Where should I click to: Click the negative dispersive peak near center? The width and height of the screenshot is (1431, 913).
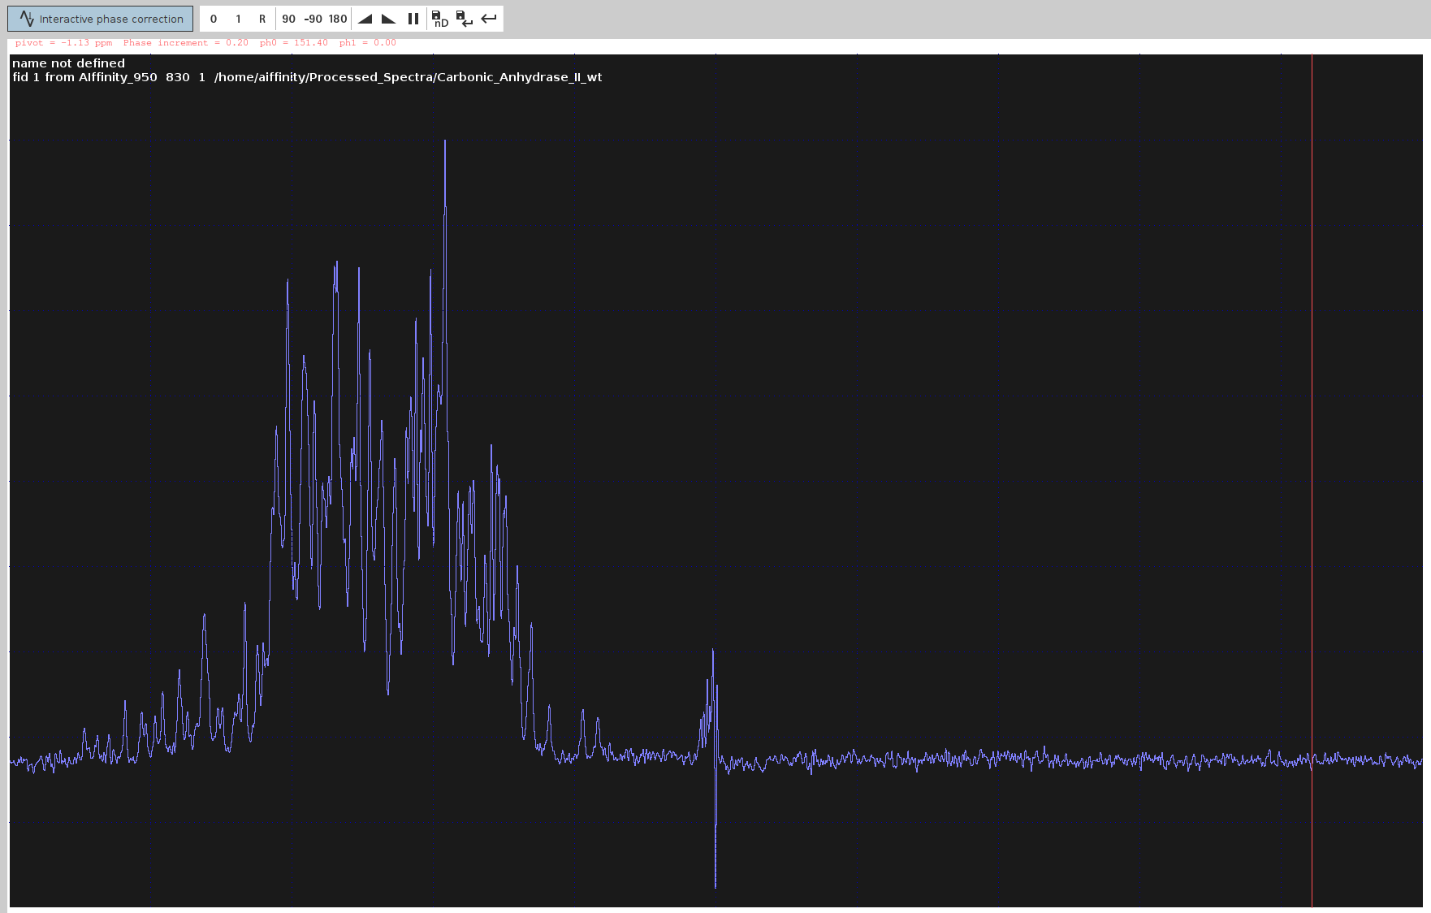(715, 877)
